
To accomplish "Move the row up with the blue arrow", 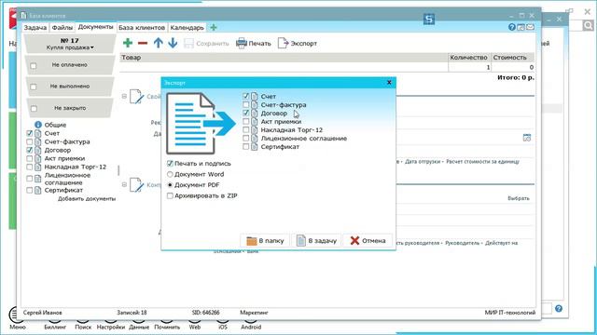I will (x=158, y=44).
